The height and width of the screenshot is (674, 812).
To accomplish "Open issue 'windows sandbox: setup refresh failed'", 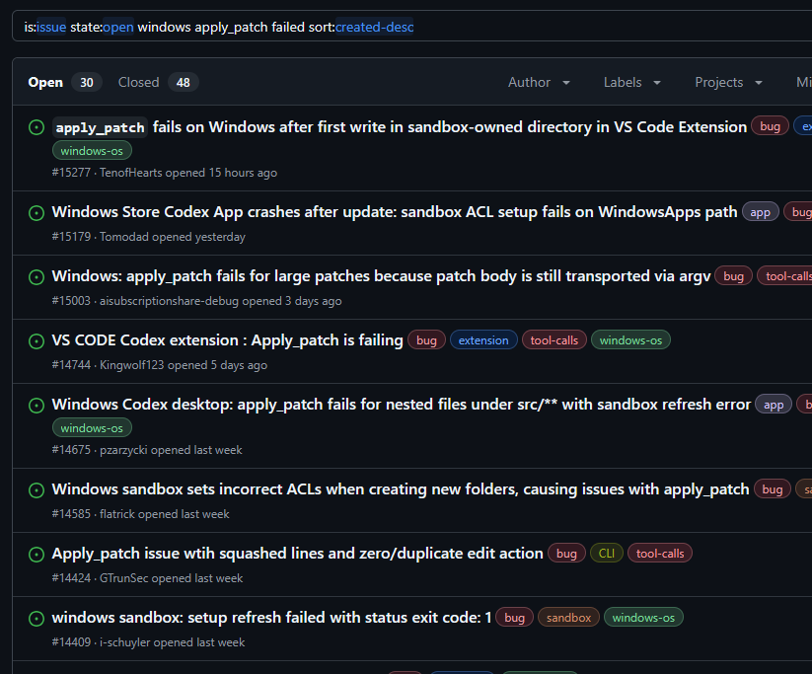I will click(271, 618).
